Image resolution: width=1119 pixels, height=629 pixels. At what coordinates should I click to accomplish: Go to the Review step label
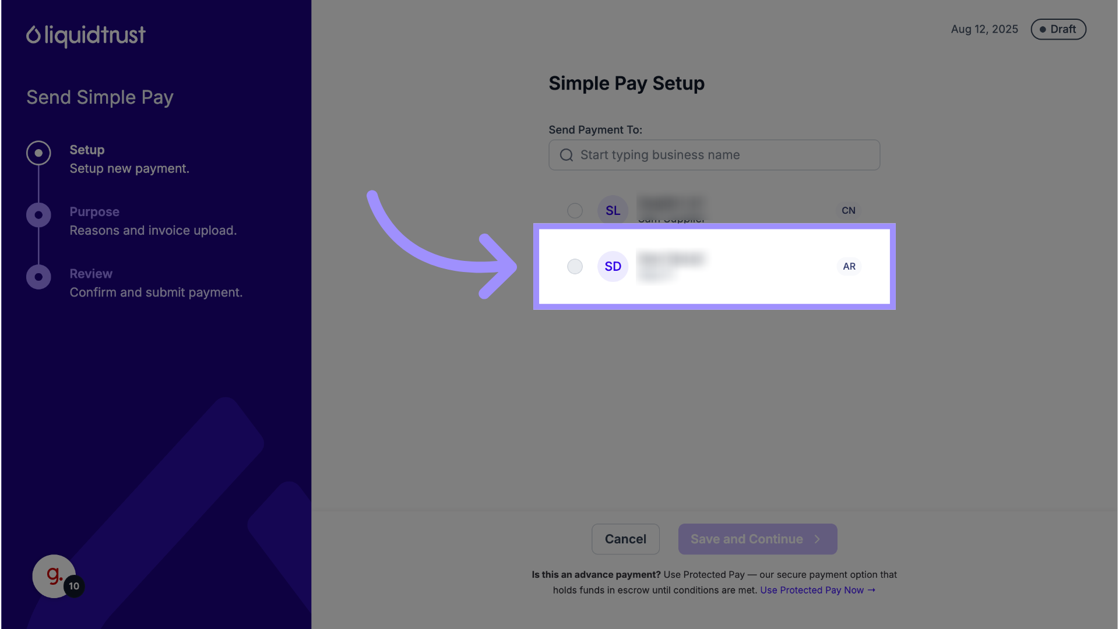[x=91, y=274]
